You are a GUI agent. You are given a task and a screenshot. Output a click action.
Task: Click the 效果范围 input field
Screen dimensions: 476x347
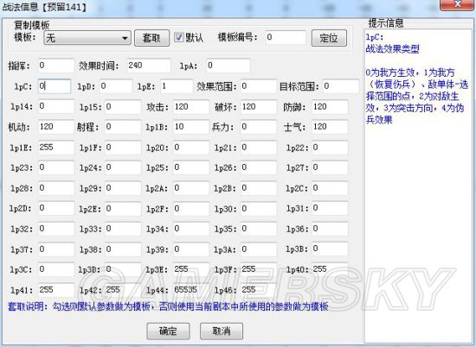[259, 86]
